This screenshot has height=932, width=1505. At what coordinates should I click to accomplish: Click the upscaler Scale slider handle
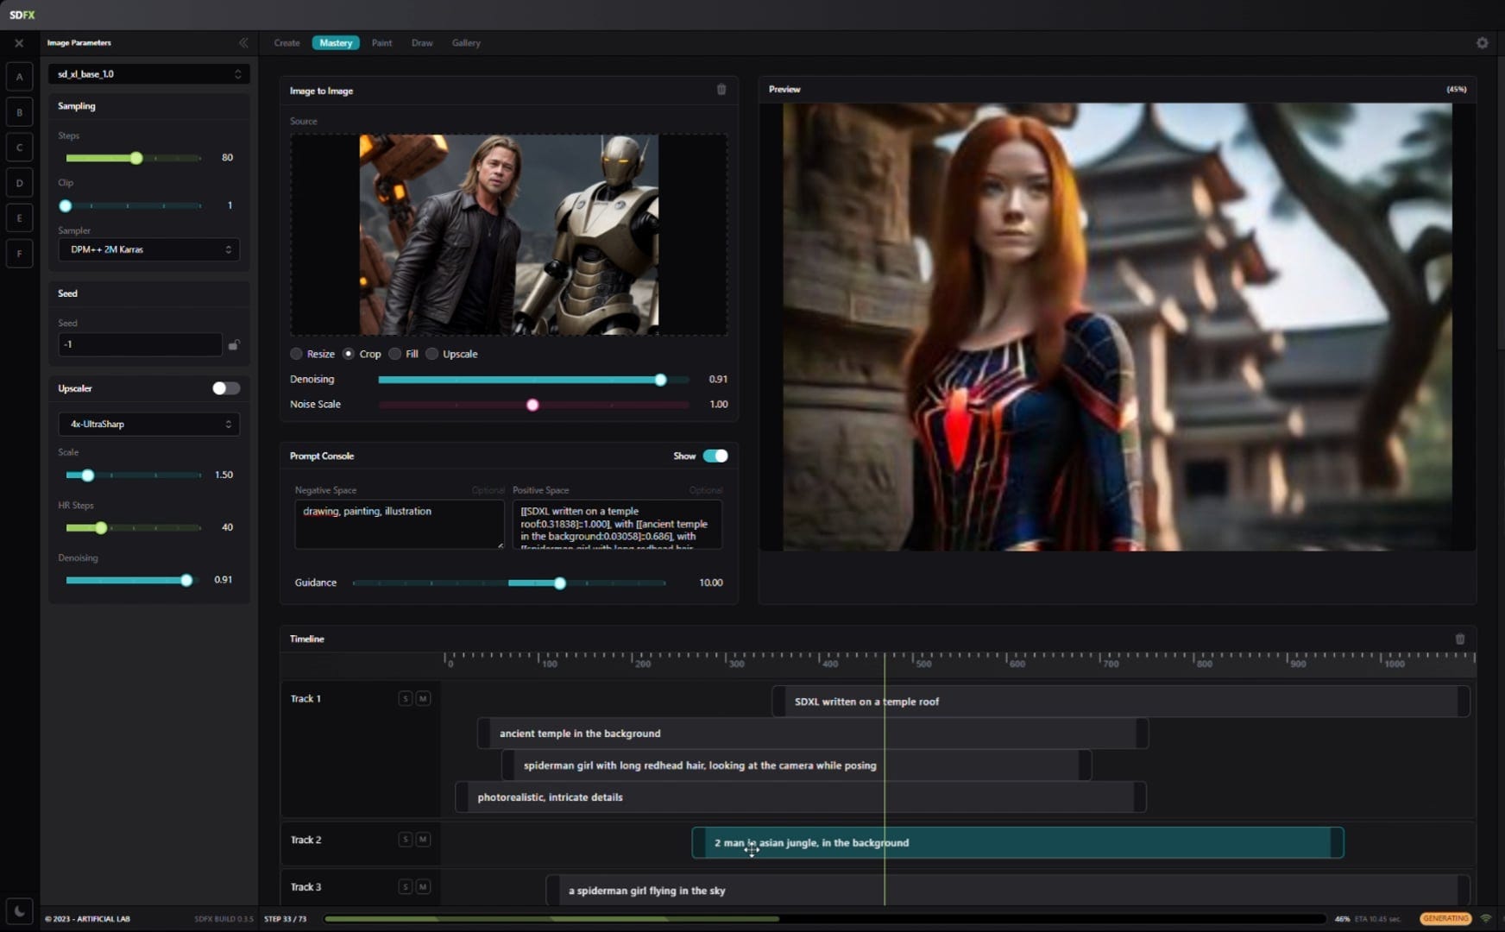(x=87, y=475)
